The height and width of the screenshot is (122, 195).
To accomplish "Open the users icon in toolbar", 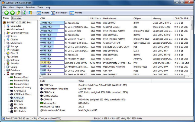I will (30, 13).
